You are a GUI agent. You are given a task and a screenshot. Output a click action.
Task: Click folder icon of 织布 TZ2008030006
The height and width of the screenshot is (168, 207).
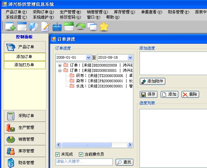pyautogui.click(x=72, y=76)
